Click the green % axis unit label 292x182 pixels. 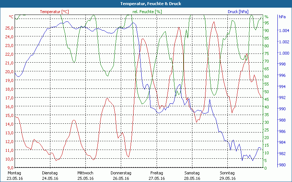pos(266,17)
